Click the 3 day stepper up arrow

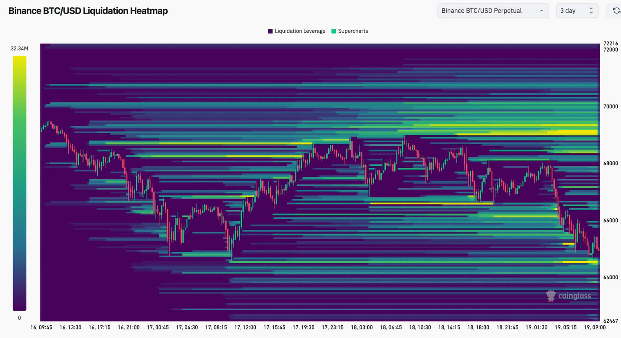tap(591, 8)
